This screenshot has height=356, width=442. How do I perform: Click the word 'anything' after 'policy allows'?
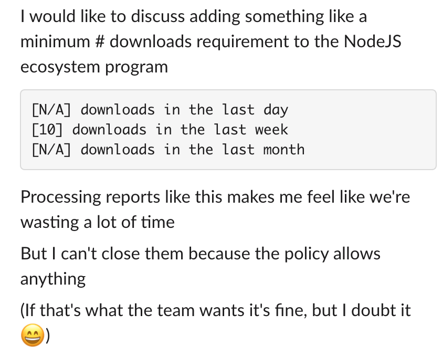53,279
